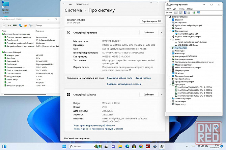Open File Explorer from the taskbar
The height and width of the screenshot is (150, 226).
[120, 146]
